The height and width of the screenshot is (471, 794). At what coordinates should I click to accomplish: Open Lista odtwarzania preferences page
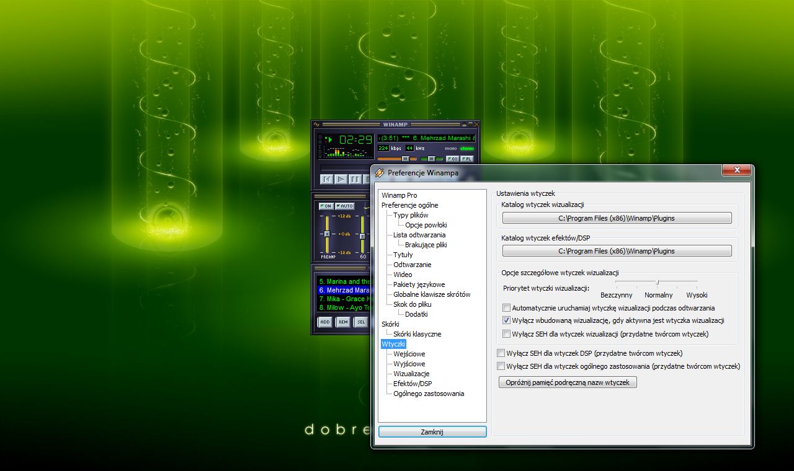(x=419, y=235)
